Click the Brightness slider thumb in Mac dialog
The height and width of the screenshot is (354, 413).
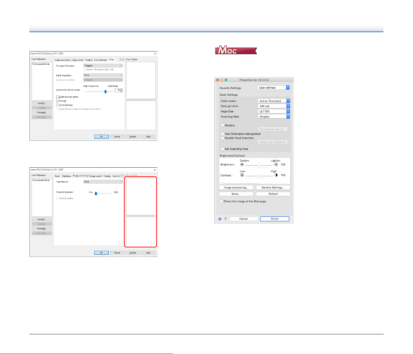pyautogui.click(x=259, y=165)
